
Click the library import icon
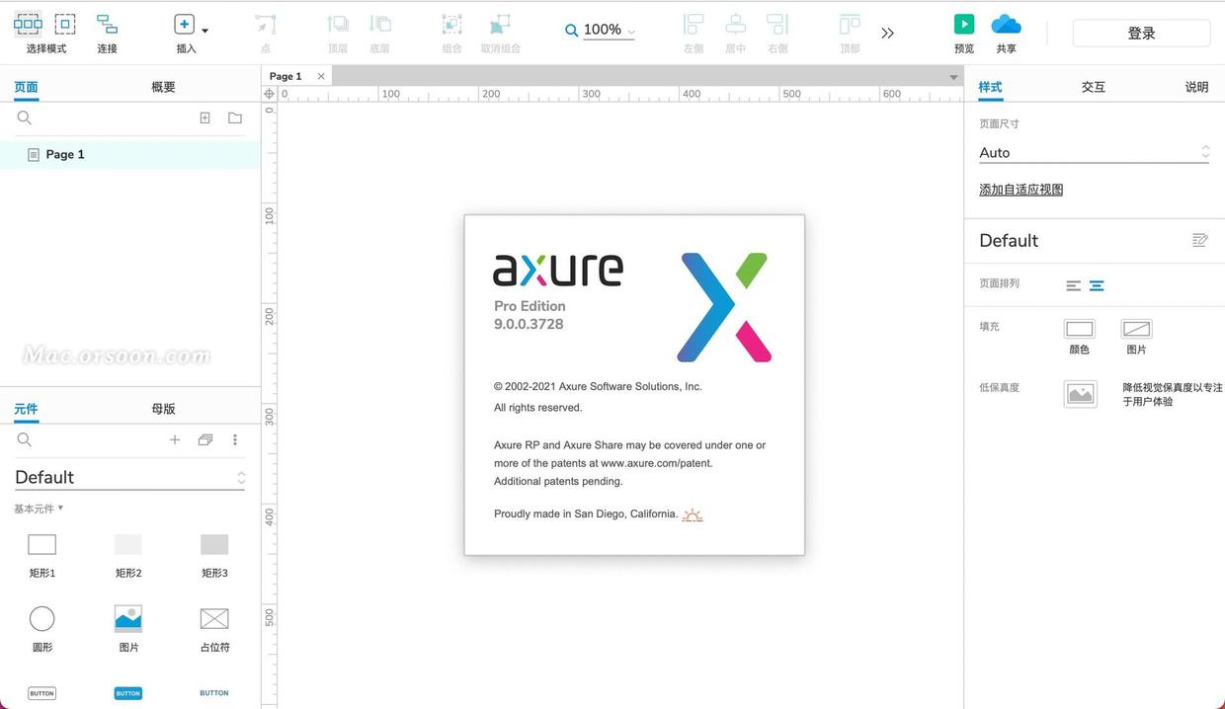pos(205,439)
